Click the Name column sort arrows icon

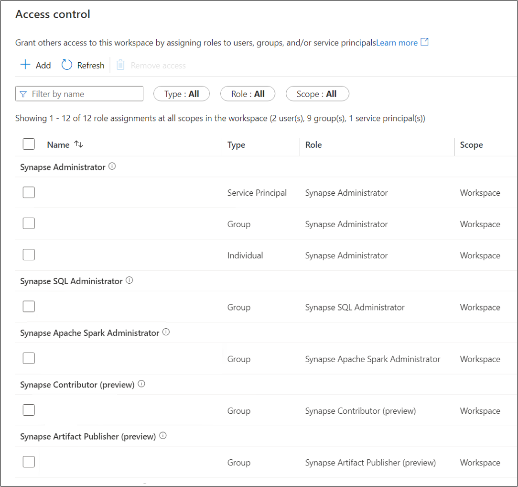[x=79, y=144]
